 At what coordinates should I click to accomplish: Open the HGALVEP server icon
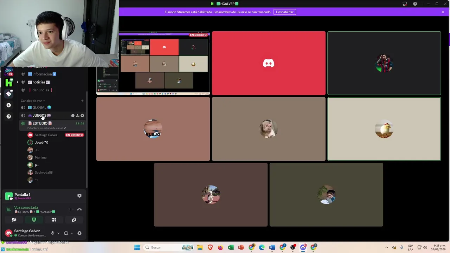9,83
